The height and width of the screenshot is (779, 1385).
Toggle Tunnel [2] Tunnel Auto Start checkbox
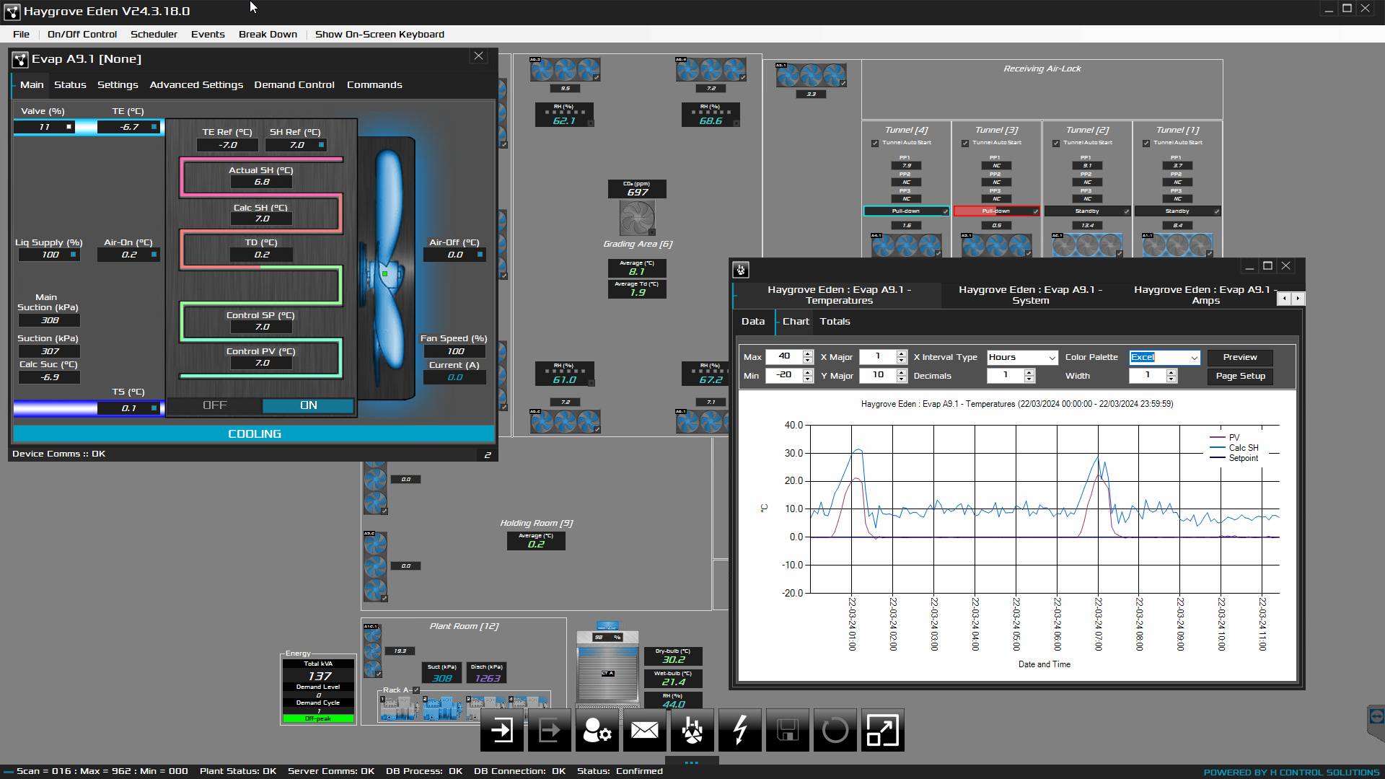[x=1056, y=143]
